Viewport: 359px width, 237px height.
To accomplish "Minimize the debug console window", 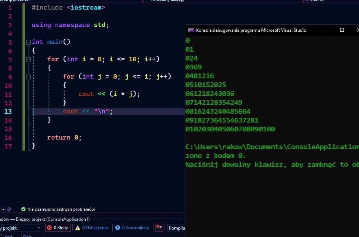I will click(325, 30).
